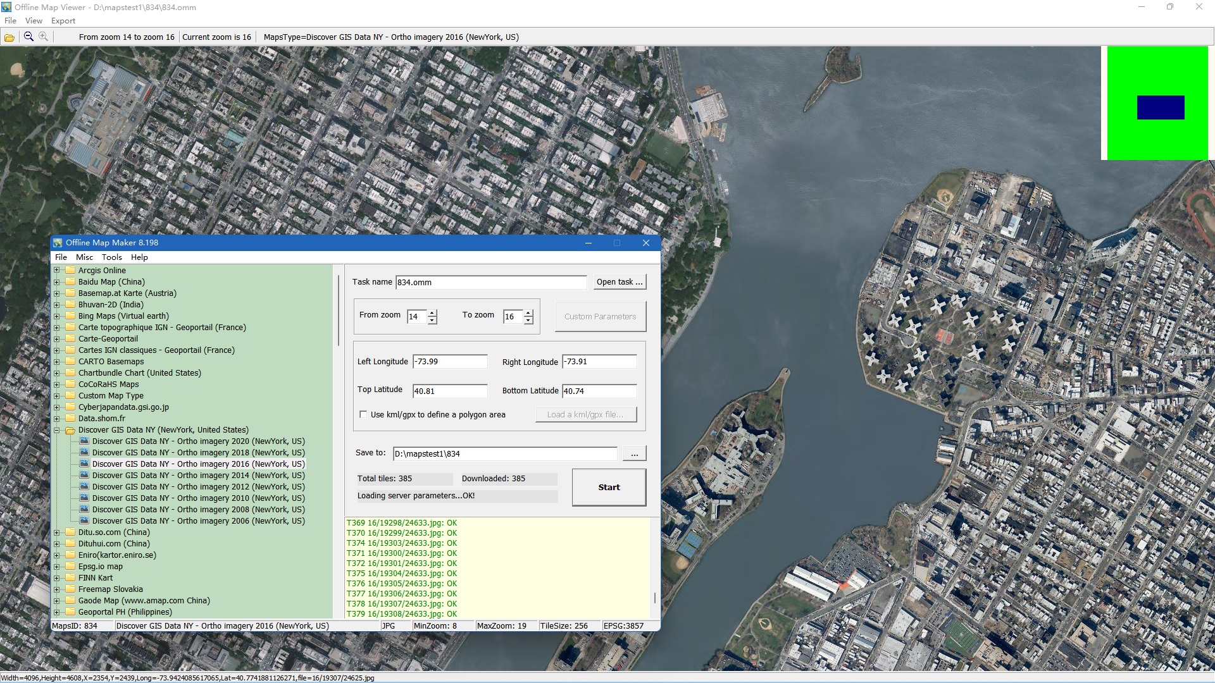
Task: Click the opened Discover GIS Data NY folder icon
Action: click(x=70, y=430)
